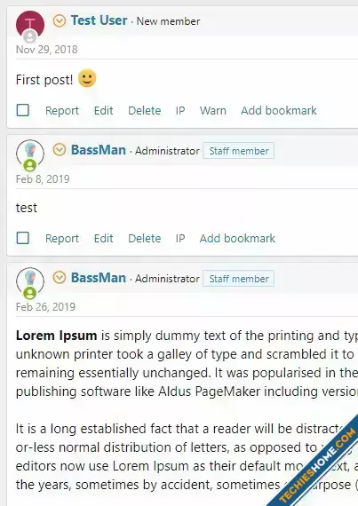Click offline status badge on Test User avatar
Screen dimensions: 358x506
pyautogui.click(x=29, y=36)
